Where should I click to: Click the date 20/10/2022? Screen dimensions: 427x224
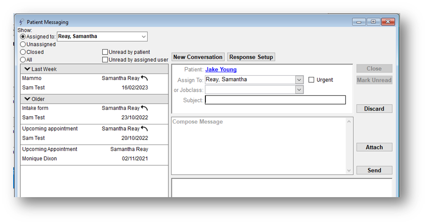point(135,138)
